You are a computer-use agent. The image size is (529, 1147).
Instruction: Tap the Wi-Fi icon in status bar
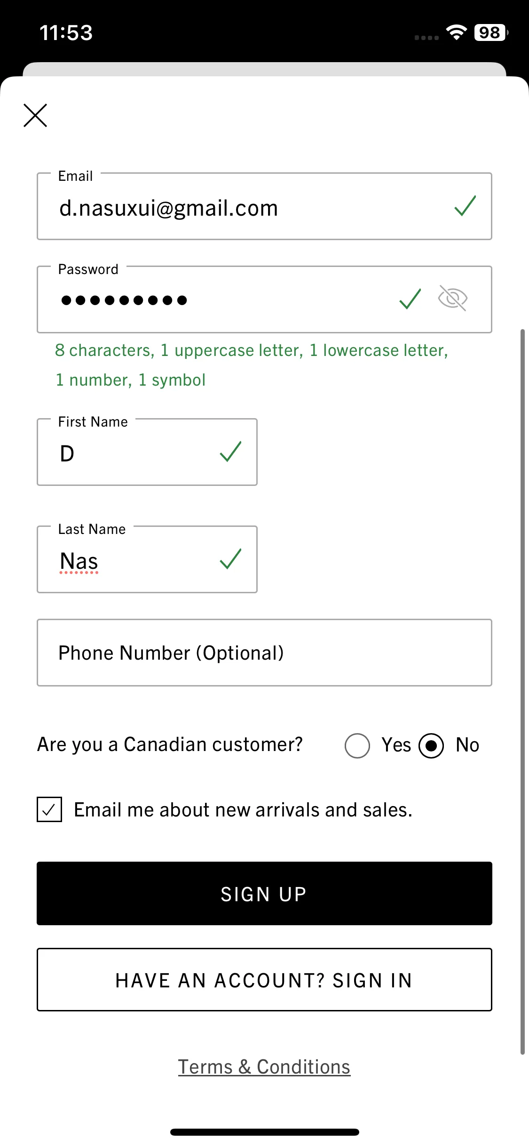point(456,32)
